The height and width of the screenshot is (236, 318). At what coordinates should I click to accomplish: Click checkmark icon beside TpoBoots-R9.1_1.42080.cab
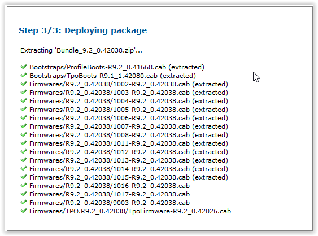(24, 75)
